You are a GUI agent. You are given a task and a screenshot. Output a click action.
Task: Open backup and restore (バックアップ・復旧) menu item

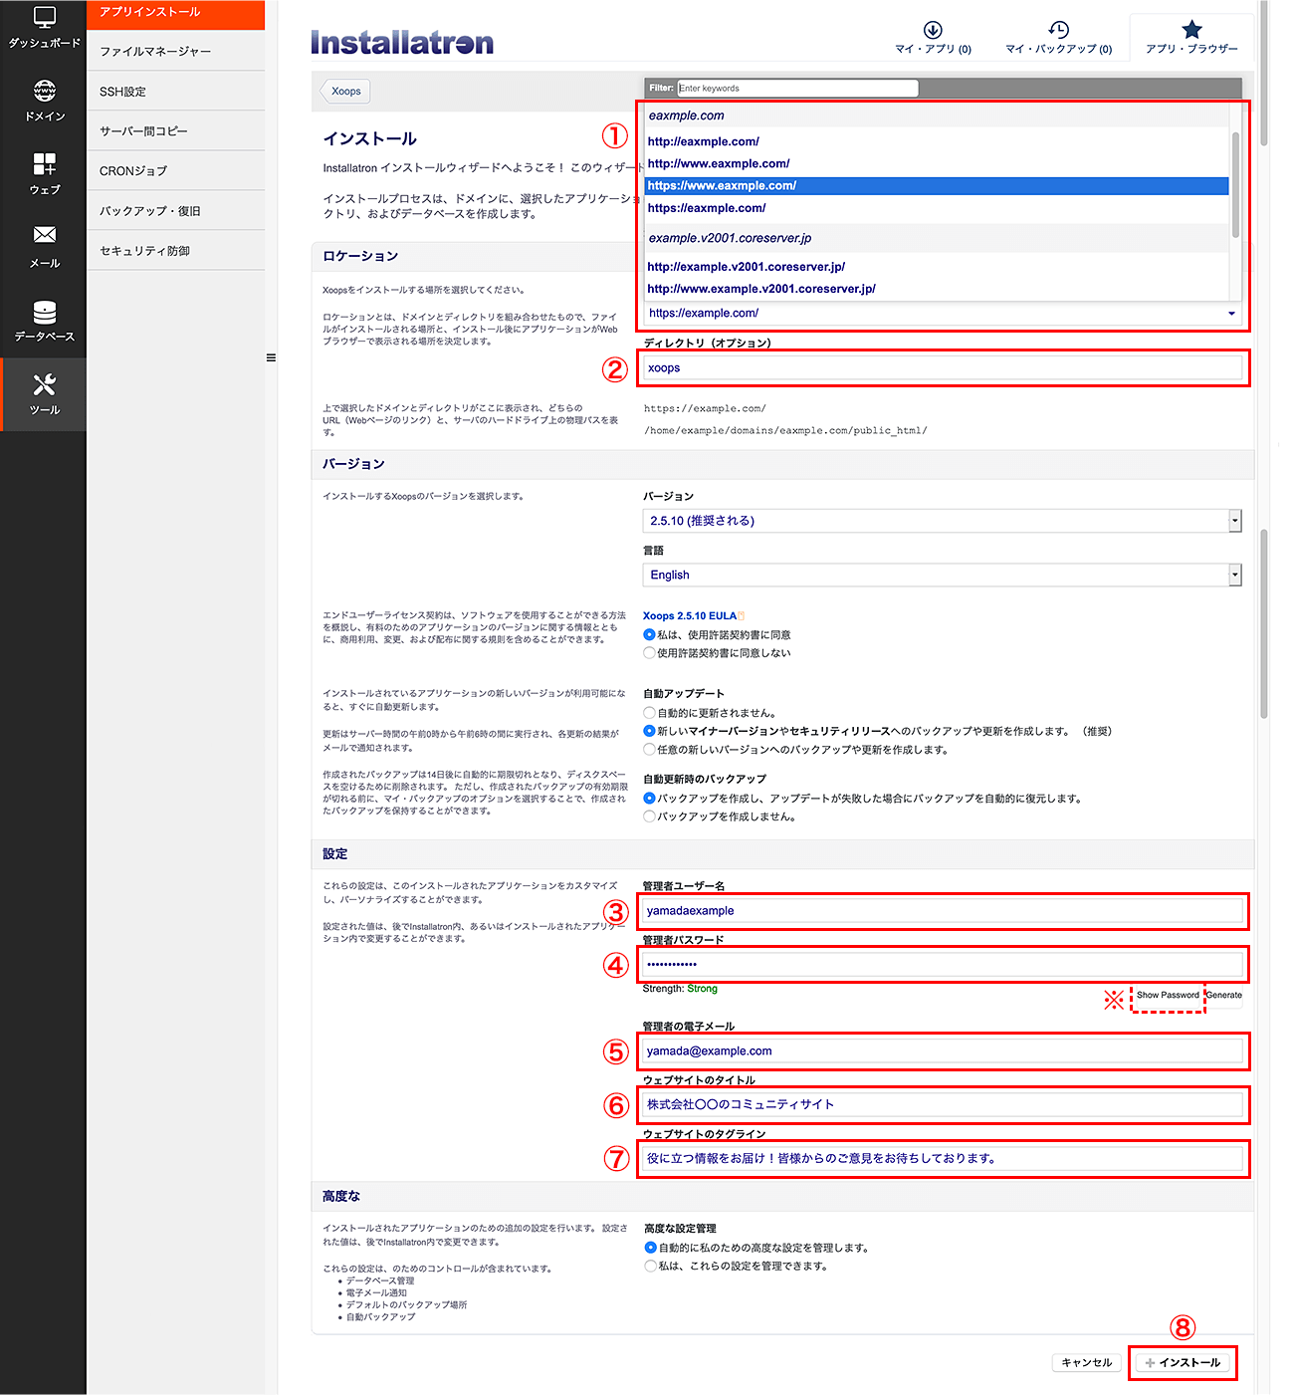click(x=175, y=210)
